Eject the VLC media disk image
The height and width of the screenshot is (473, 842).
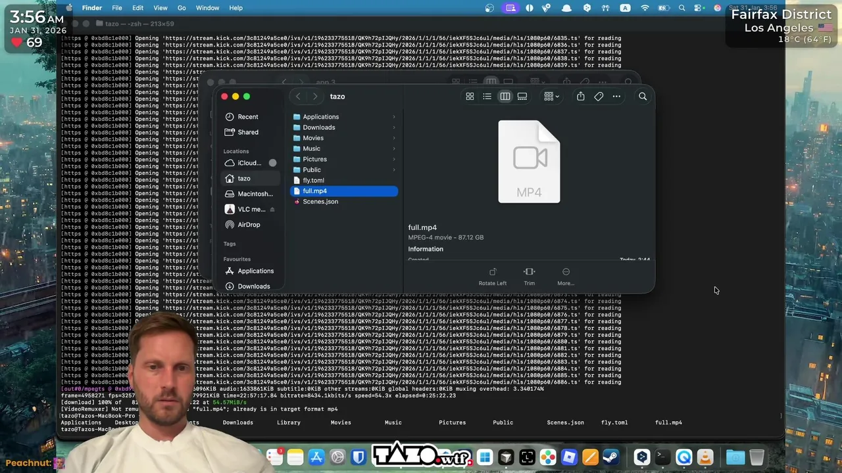[x=272, y=210]
